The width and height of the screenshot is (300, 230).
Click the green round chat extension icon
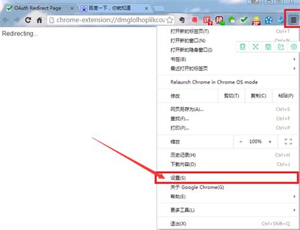232,20
